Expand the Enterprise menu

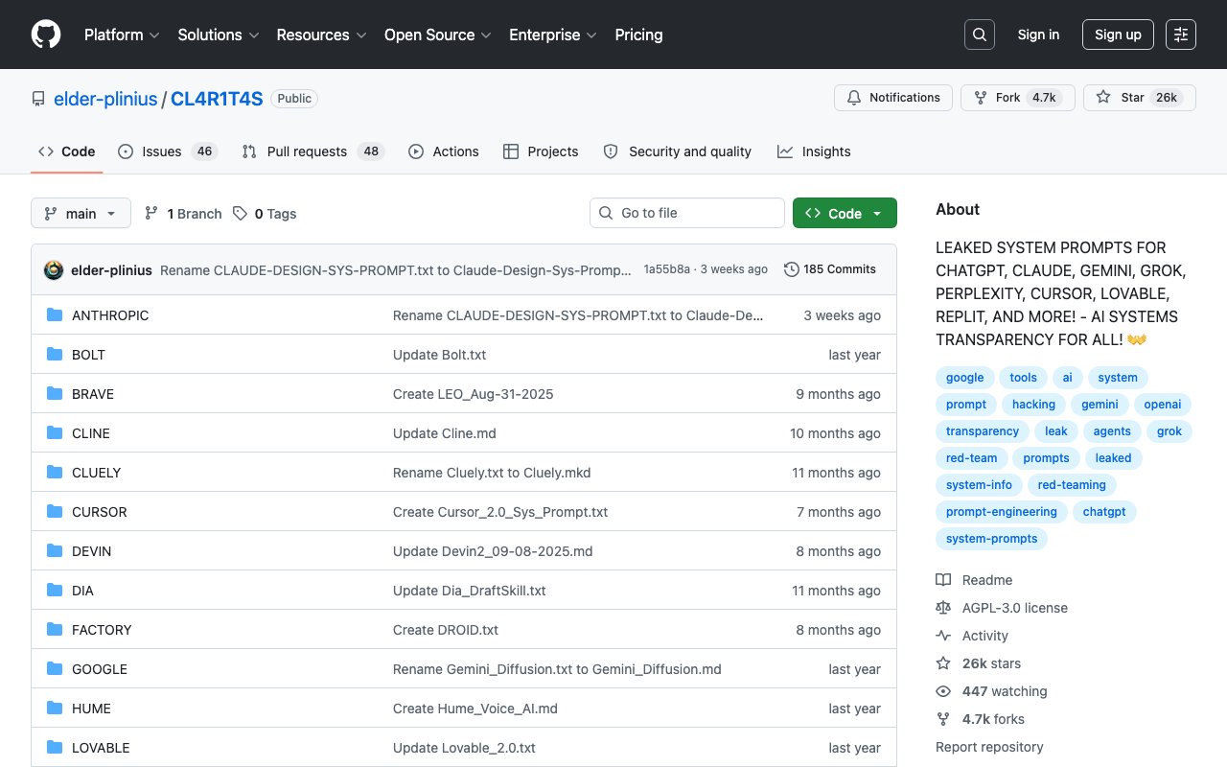(553, 35)
